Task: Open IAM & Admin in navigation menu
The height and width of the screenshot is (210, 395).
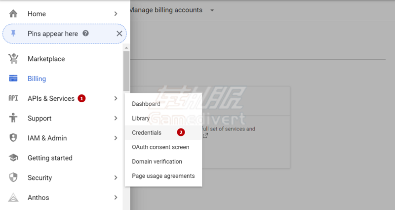Action: (x=47, y=138)
